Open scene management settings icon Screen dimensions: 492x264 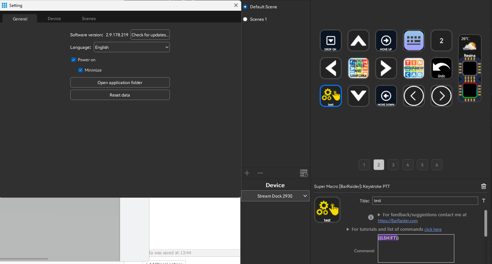pos(304,173)
